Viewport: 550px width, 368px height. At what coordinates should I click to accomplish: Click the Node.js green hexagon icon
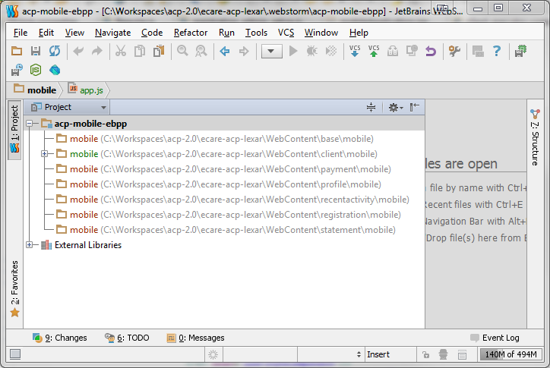tap(36, 70)
